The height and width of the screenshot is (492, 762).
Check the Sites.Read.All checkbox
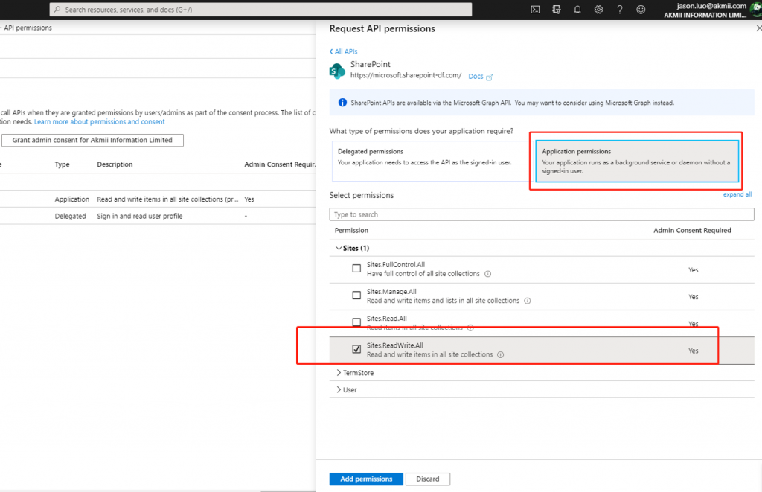click(x=356, y=322)
